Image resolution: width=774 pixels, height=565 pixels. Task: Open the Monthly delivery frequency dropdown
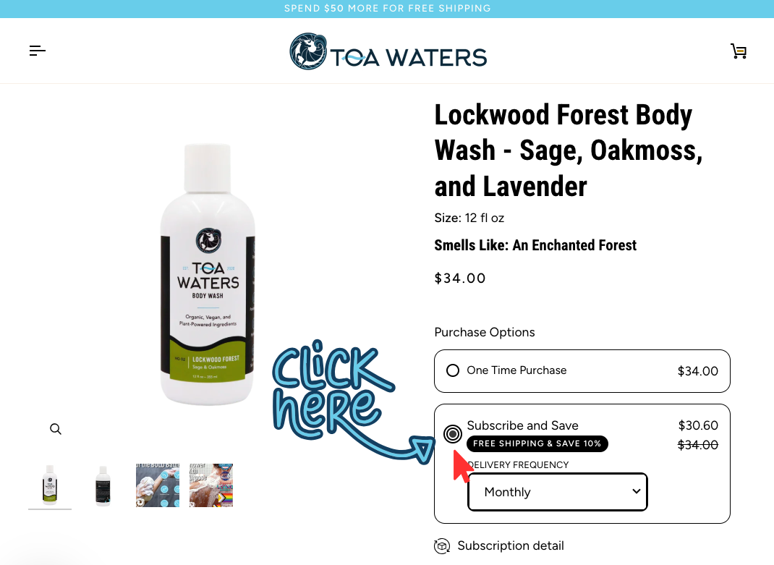pyautogui.click(x=557, y=492)
